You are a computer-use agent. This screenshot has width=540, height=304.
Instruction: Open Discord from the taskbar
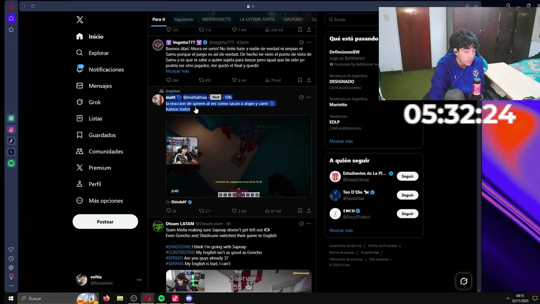point(189,299)
